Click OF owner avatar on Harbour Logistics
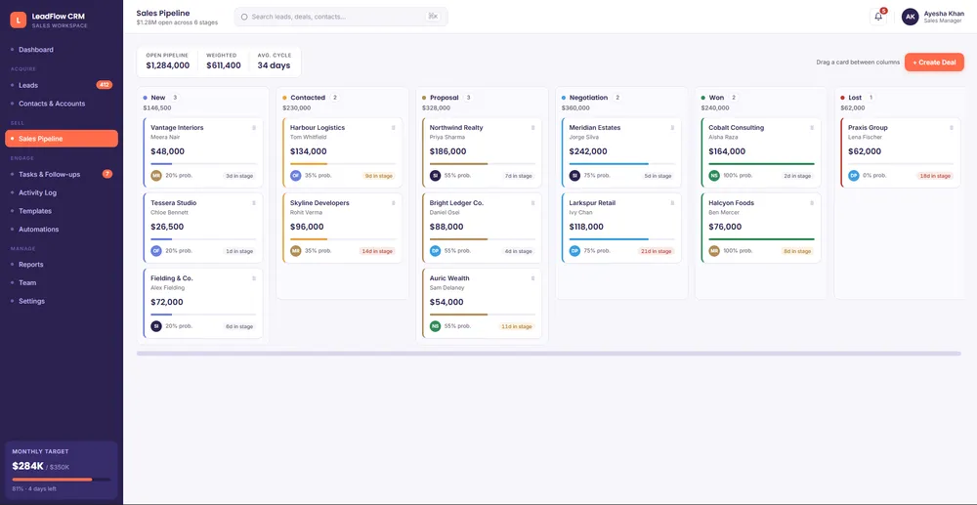 click(296, 176)
